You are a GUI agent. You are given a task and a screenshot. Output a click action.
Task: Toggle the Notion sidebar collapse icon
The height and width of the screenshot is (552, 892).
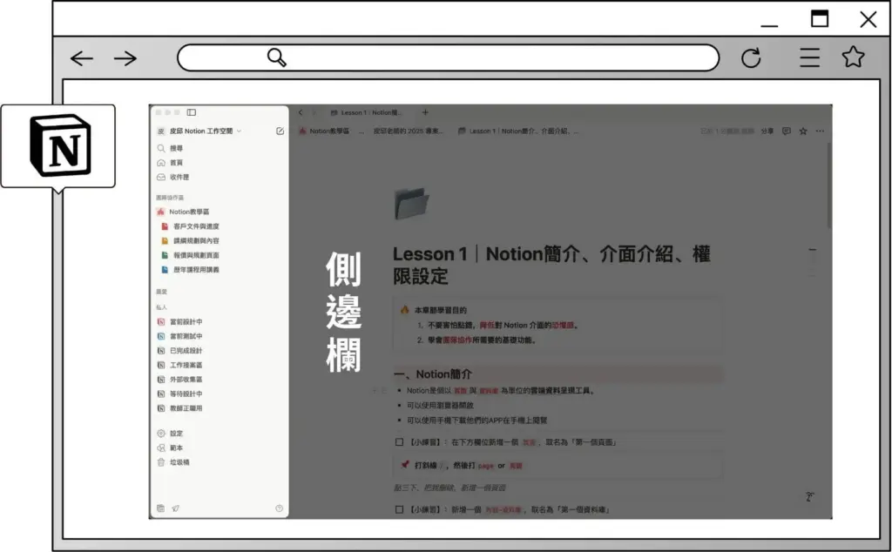coord(192,112)
